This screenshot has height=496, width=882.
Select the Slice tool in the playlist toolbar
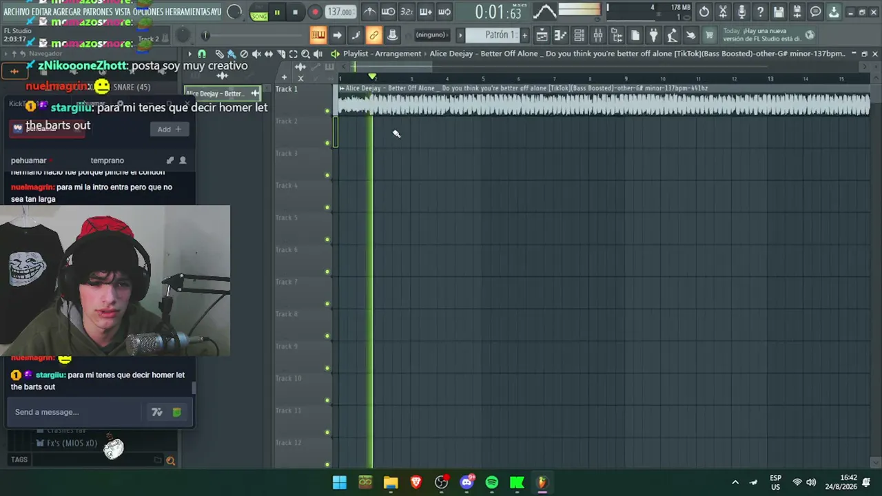point(281,54)
